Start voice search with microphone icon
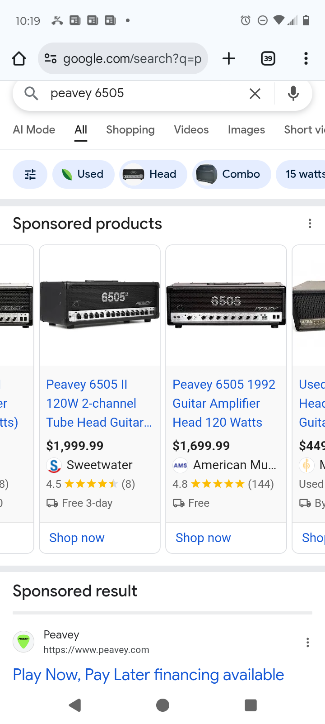325x724 pixels. 293,94
